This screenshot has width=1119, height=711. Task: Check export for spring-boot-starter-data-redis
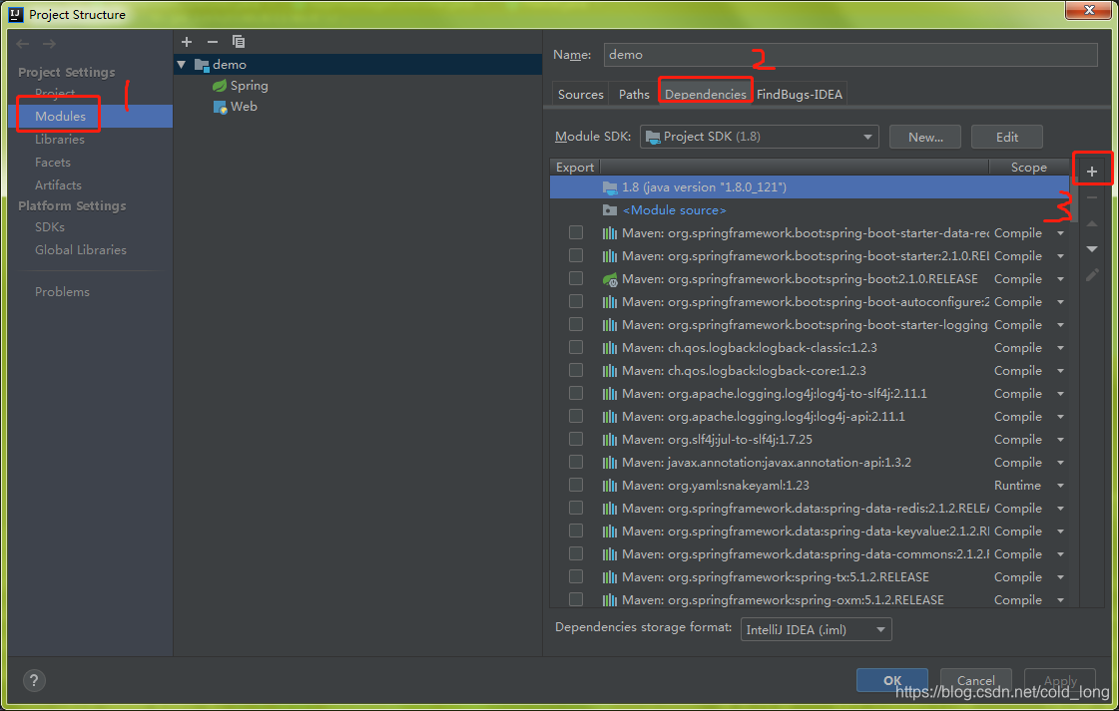pos(576,232)
